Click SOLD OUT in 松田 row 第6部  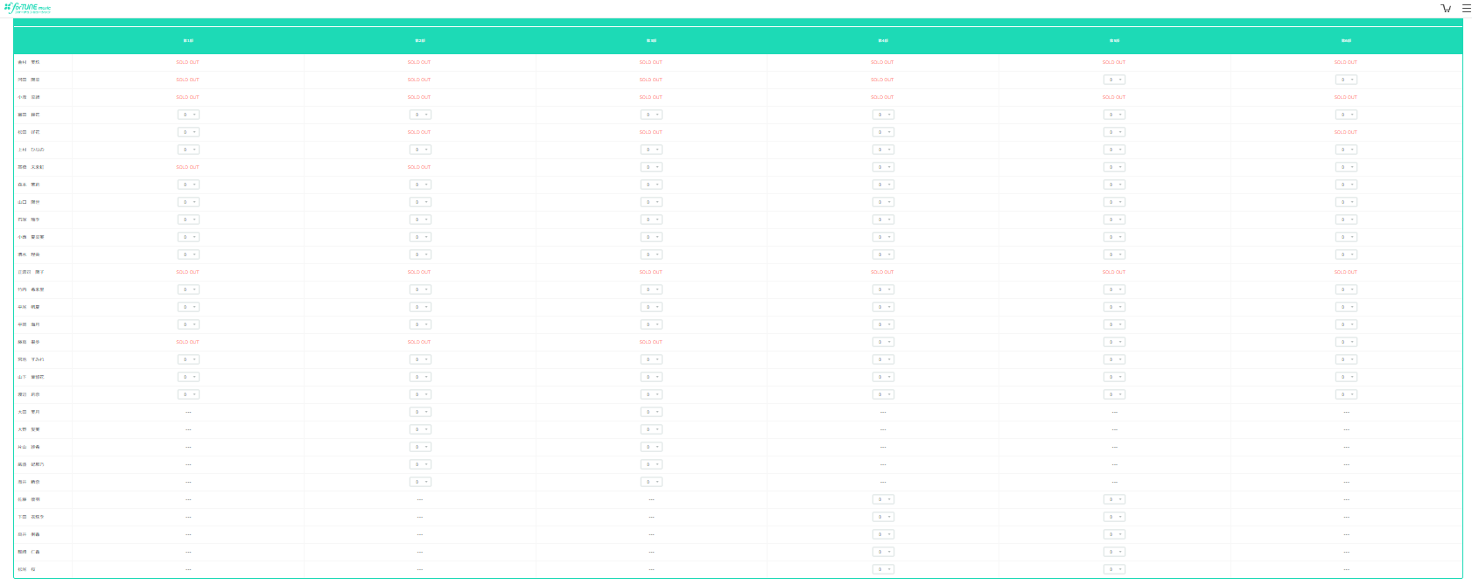pyautogui.click(x=1346, y=132)
